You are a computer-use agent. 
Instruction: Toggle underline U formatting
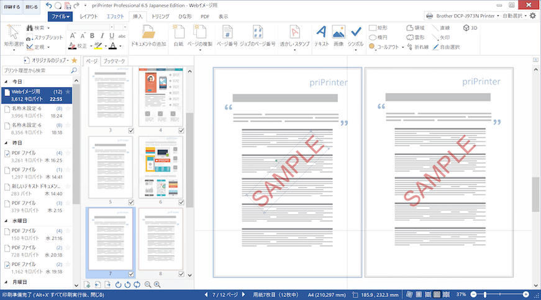click(112, 36)
